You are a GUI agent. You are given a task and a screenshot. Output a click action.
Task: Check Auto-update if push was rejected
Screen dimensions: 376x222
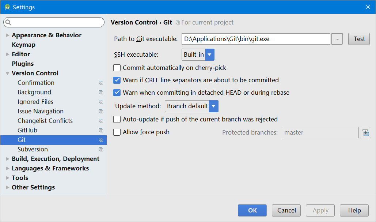tap(117, 119)
